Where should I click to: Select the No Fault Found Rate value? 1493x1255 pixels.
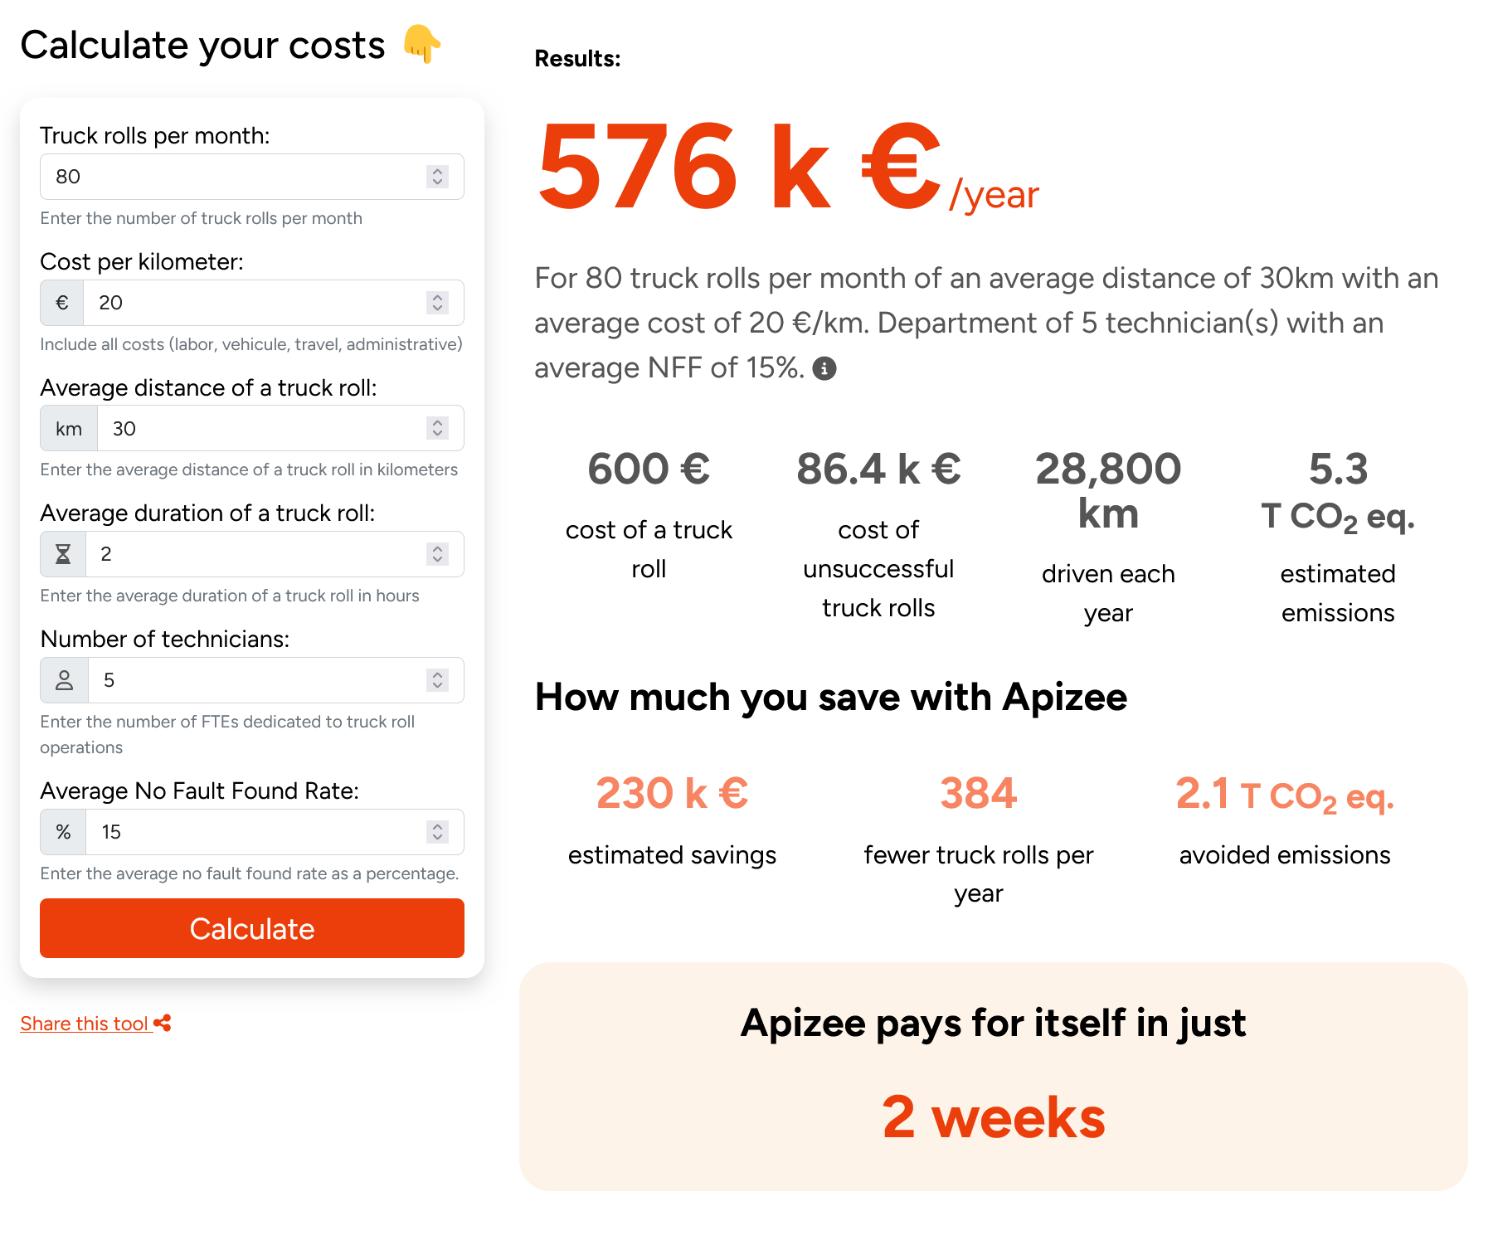click(x=249, y=832)
